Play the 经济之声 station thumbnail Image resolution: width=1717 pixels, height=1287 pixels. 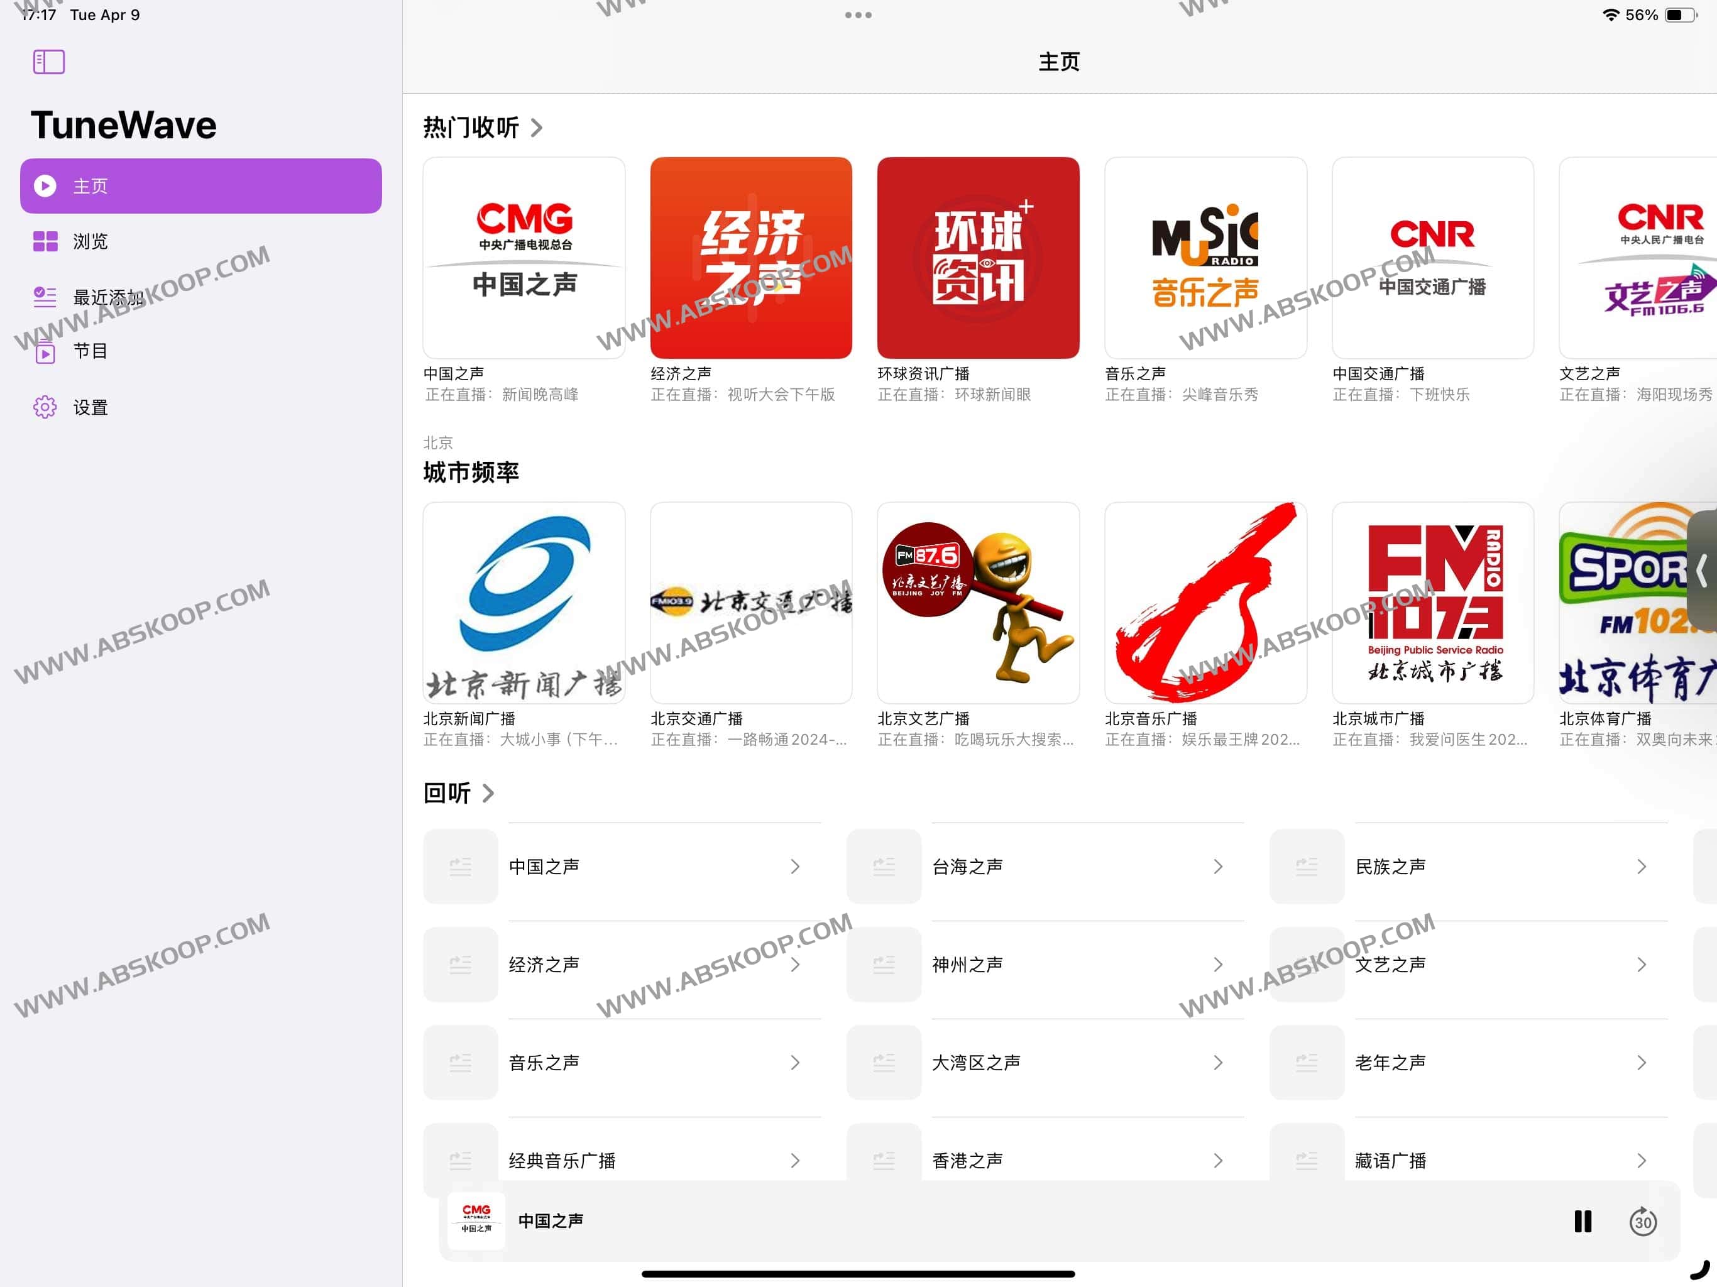point(750,258)
